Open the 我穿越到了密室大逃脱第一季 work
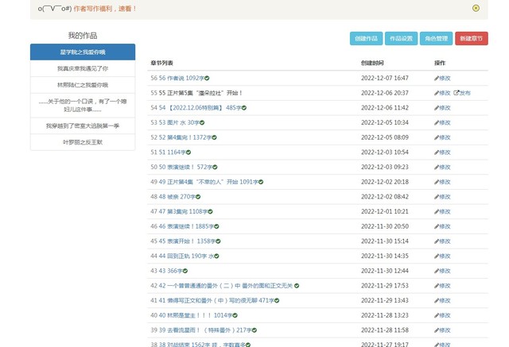The height and width of the screenshot is (347, 509). [83, 125]
